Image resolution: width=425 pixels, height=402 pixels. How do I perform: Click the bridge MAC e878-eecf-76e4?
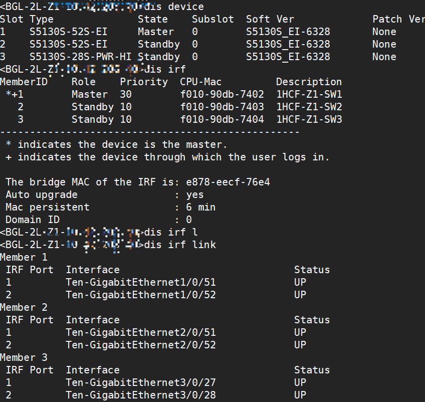[x=228, y=182]
